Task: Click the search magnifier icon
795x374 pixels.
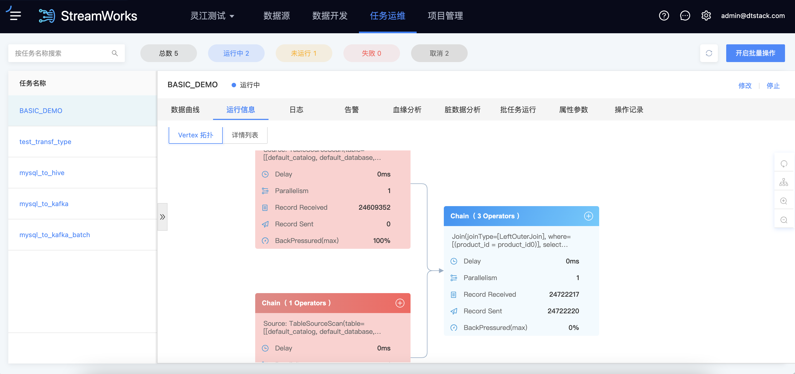Action: click(x=115, y=53)
